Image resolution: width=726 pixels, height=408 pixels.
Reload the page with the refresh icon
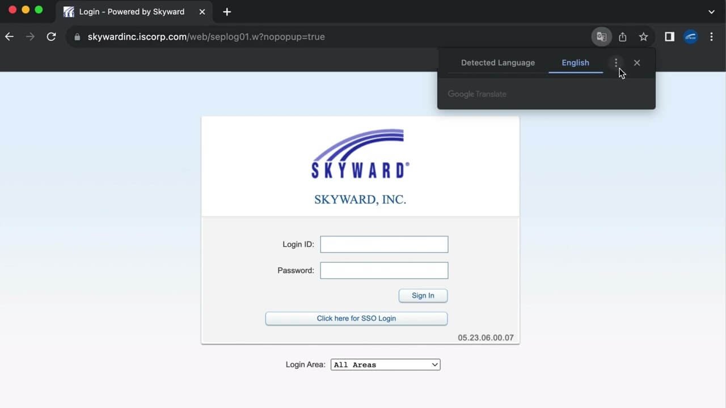click(51, 36)
